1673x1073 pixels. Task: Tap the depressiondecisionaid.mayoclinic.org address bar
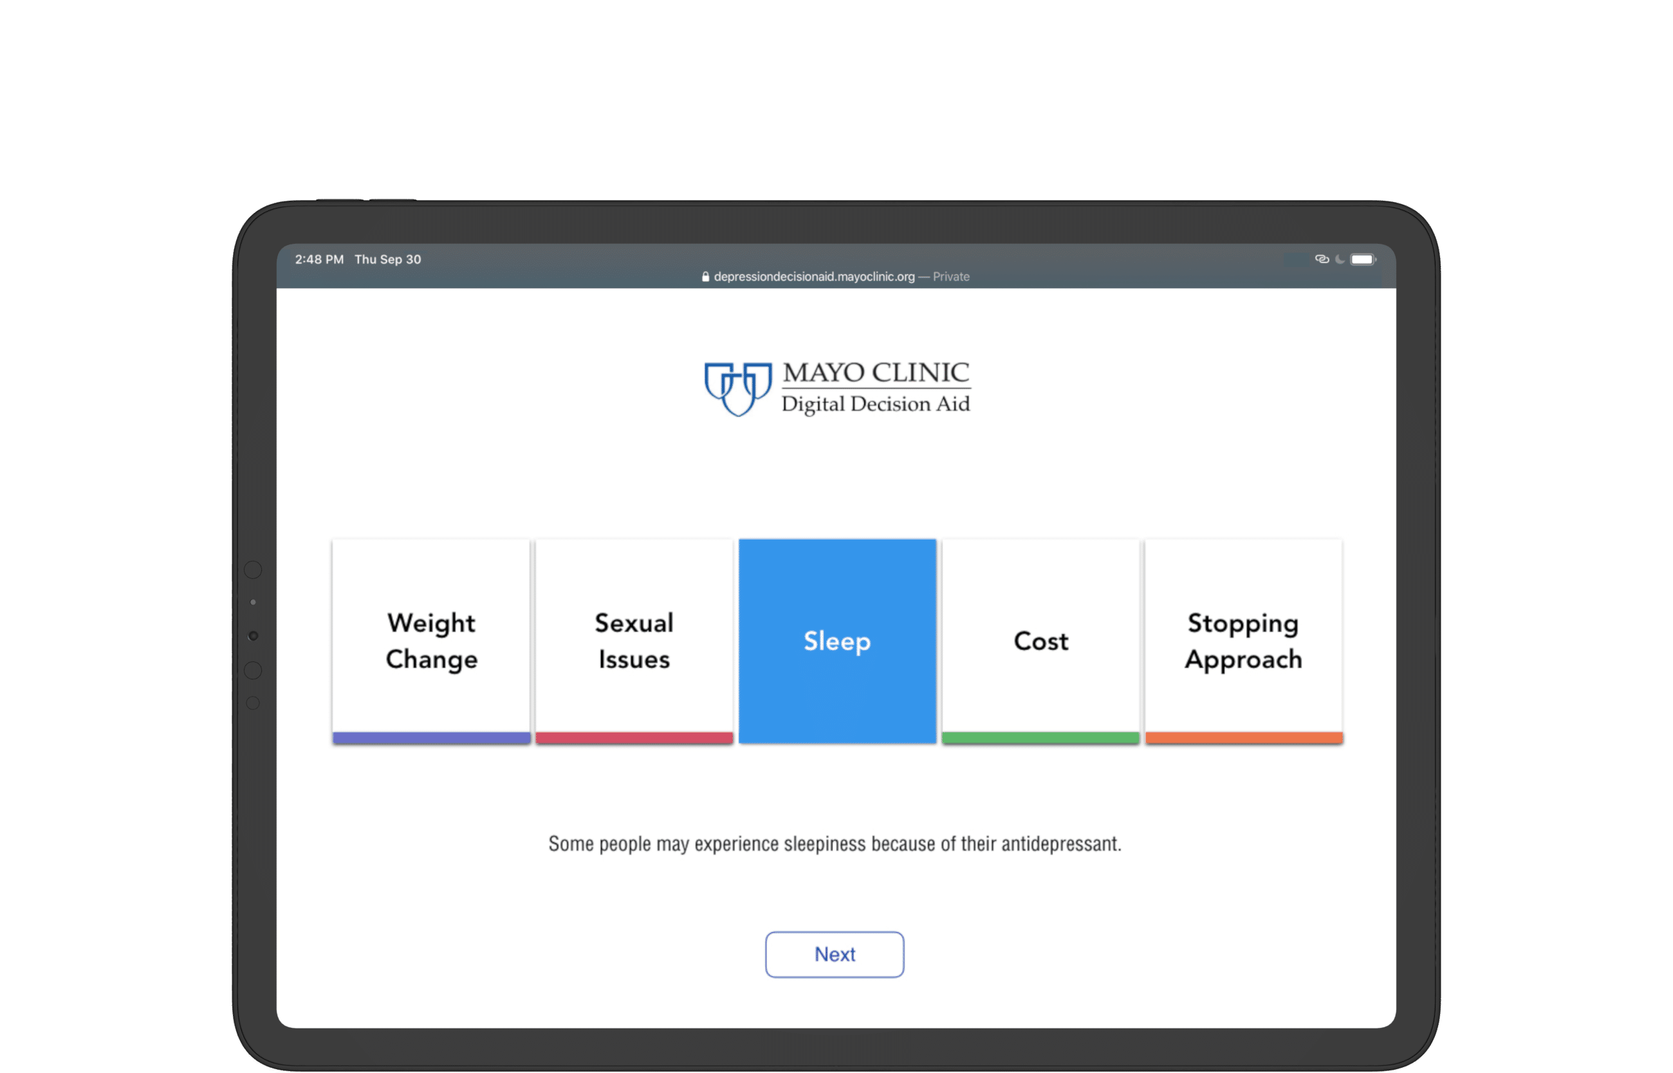835,277
